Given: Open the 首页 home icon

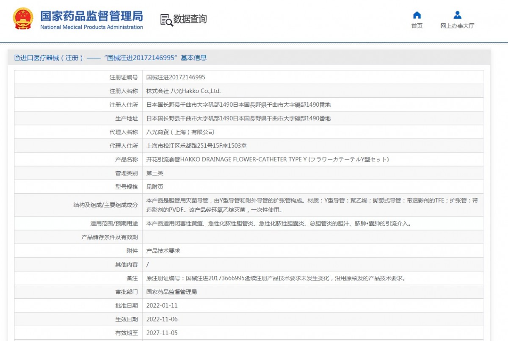Looking at the screenshot, I should click(x=417, y=15).
